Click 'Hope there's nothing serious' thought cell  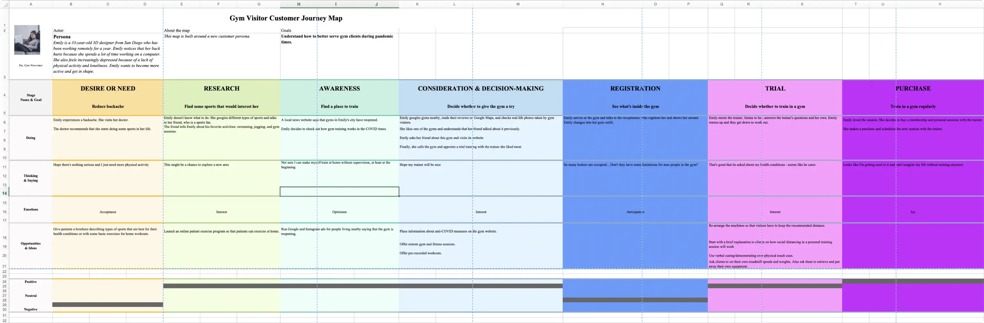pos(101,164)
